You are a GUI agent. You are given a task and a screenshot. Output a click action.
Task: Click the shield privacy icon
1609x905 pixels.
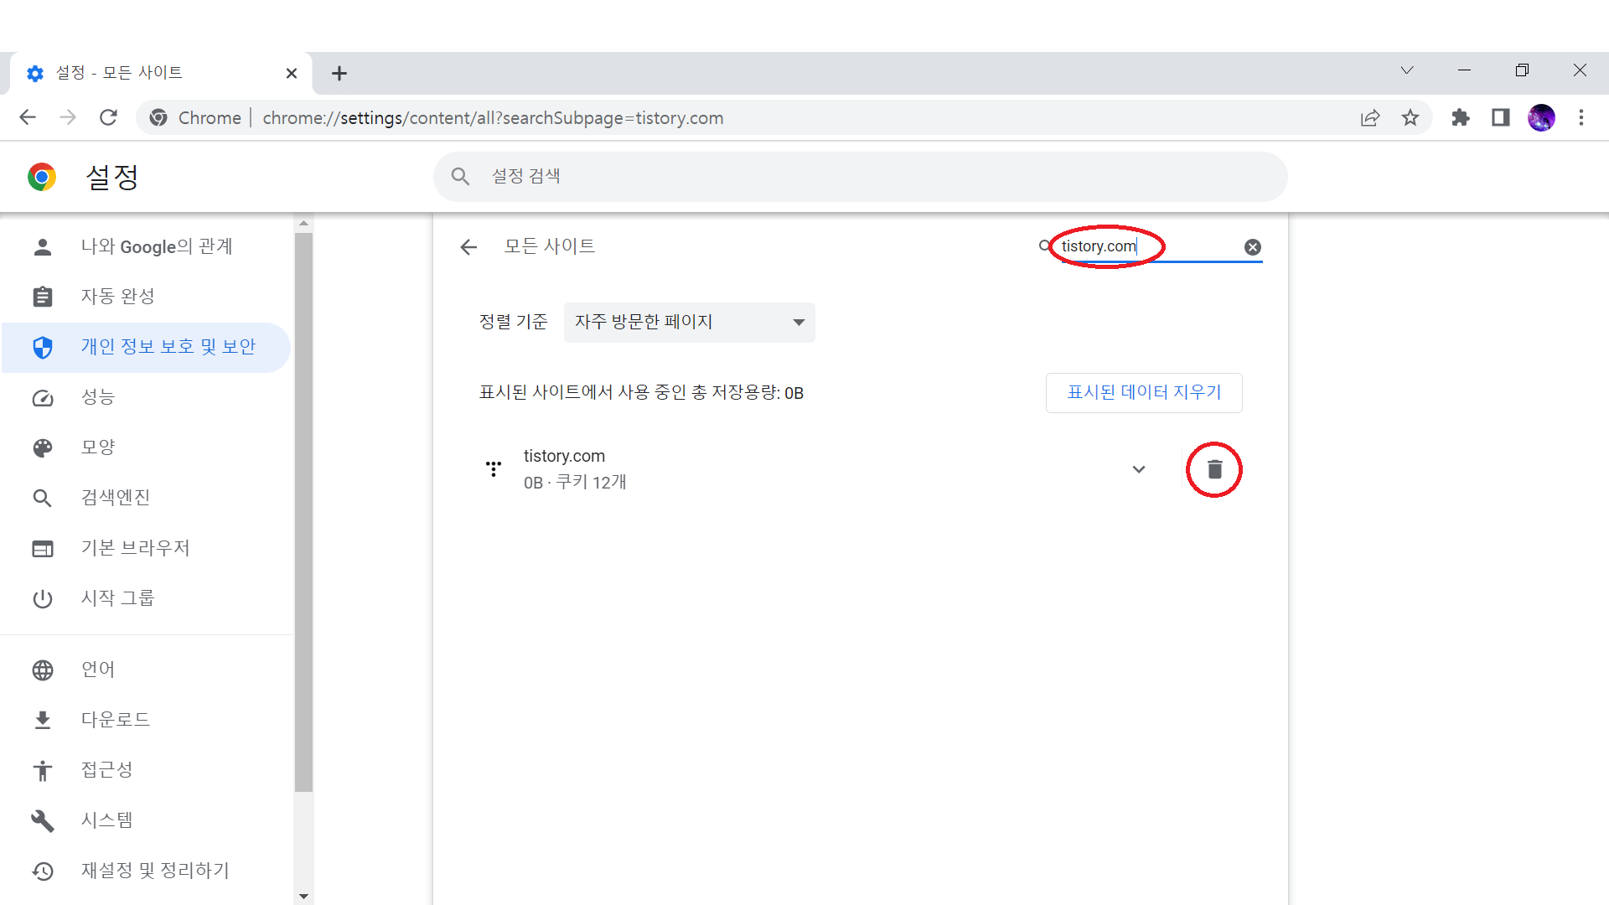[x=43, y=347]
